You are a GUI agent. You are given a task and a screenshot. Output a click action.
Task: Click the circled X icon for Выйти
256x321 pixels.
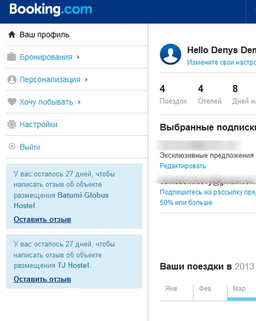pos(12,147)
